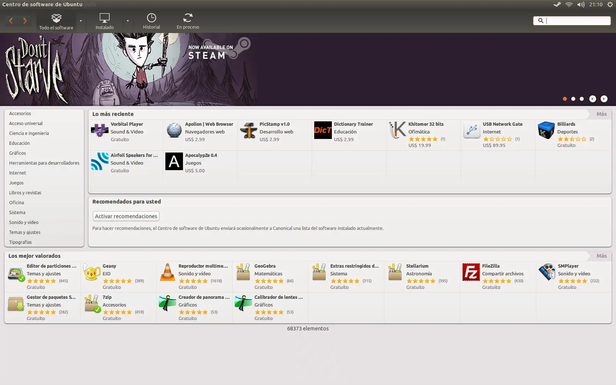616x385 pixels.
Task: Open the VLC Reproductor multimedia icon
Action: coord(168,272)
